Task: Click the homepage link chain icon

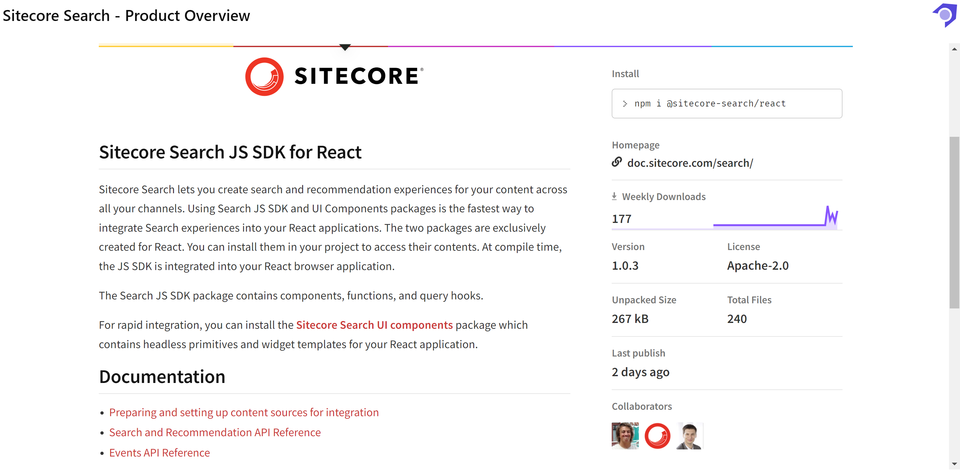Action: point(617,162)
